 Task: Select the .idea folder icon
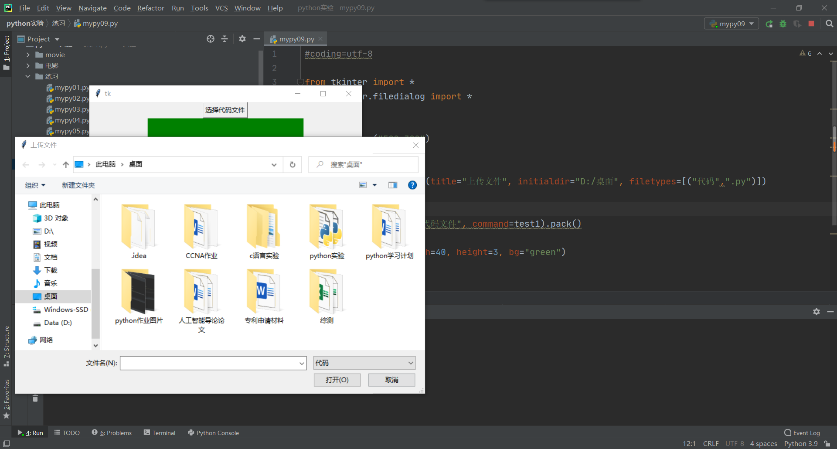tap(139, 227)
